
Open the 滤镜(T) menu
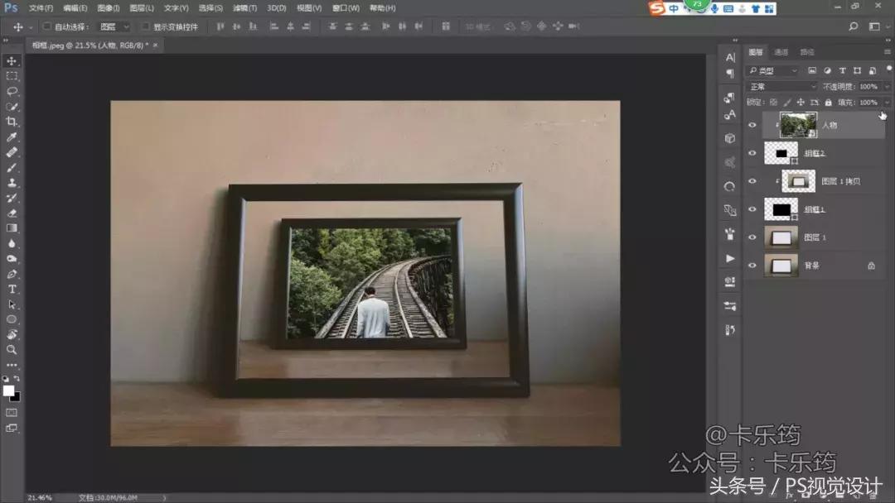coord(244,8)
